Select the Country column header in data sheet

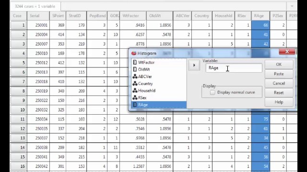(201, 16)
